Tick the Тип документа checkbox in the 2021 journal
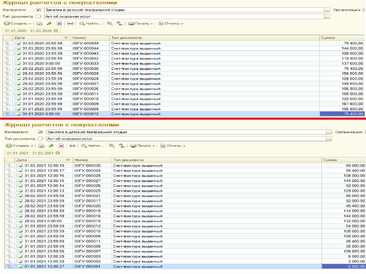Image resolution: width=366 pixels, height=274 pixels. 40,139
